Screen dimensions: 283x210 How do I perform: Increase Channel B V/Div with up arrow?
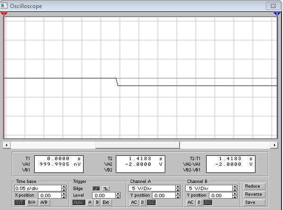(x=235, y=187)
